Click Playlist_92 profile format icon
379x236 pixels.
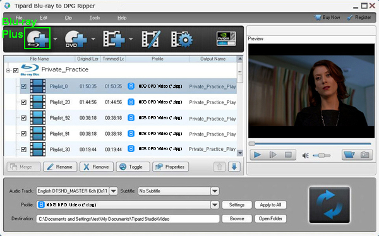tap(131, 118)
